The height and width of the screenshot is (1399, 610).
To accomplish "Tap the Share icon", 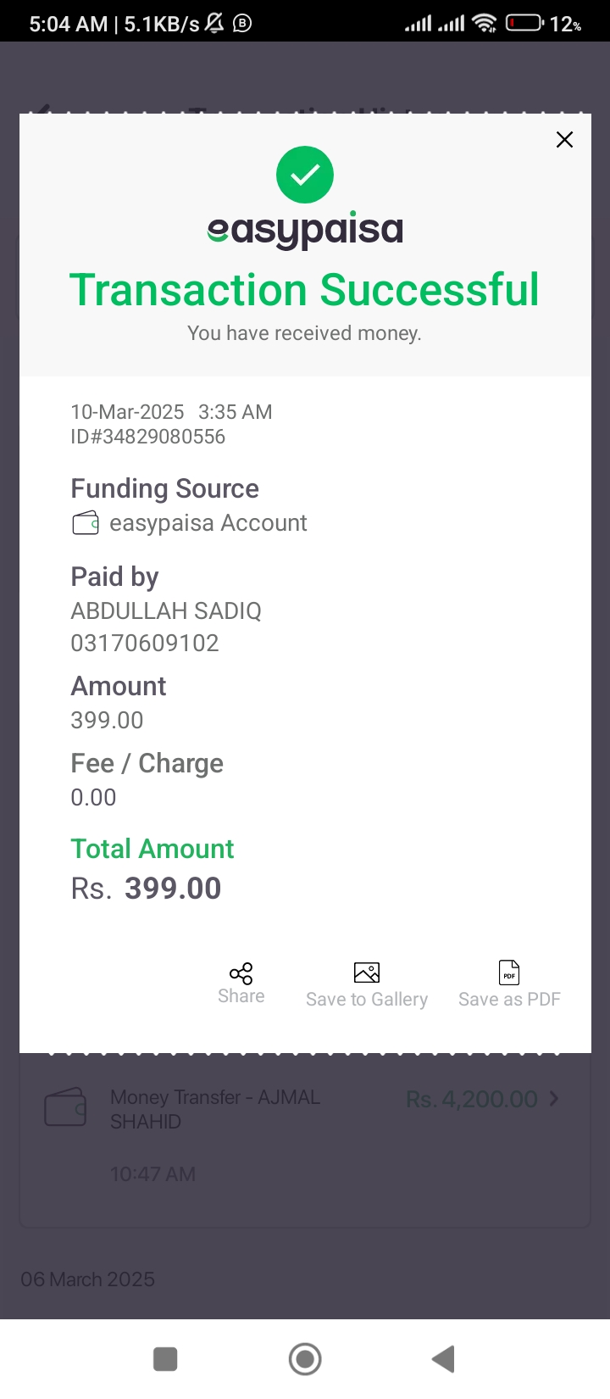I will 241,973.
